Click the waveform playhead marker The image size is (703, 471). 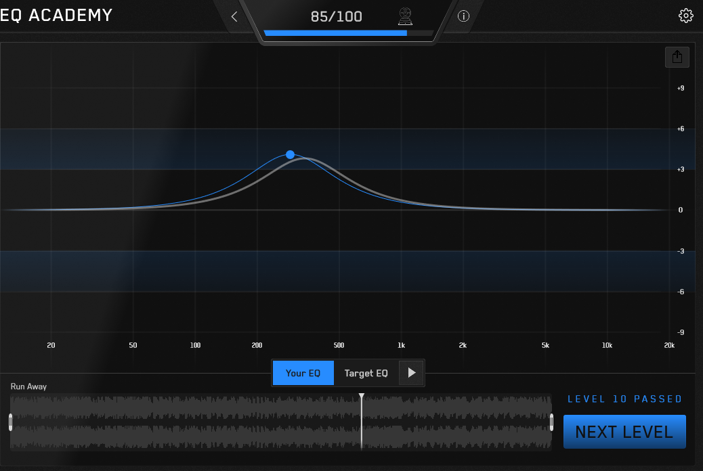(362, 396)
